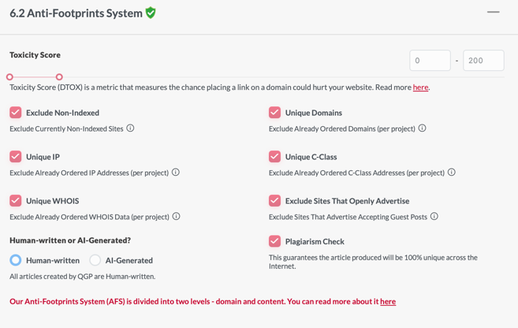Click the right Toxicity Score slider handle
518x328 pixels.
coord(59,77)
